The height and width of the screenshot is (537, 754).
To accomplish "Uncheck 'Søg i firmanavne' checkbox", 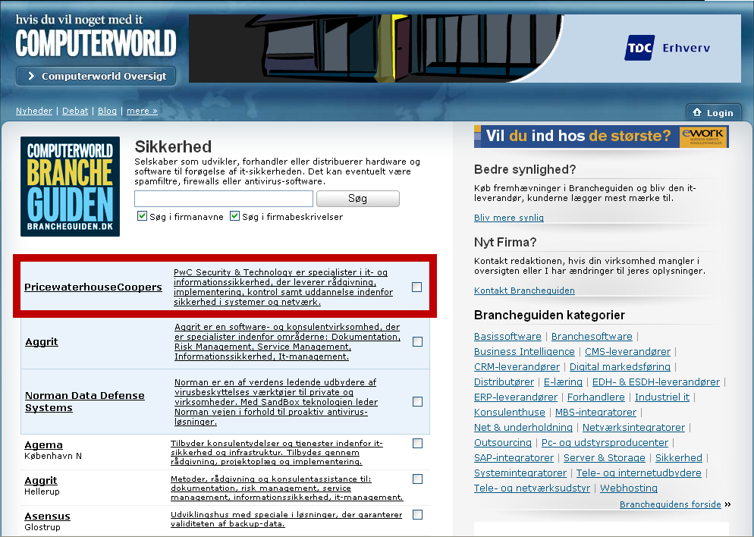I will (x=142, y=216).
